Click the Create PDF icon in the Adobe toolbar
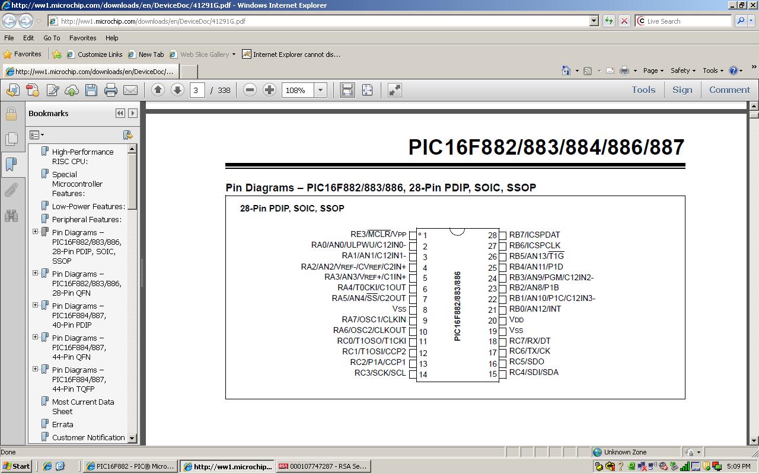 [33, 90]
